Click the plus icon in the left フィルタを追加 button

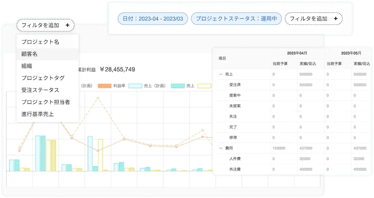68,25
